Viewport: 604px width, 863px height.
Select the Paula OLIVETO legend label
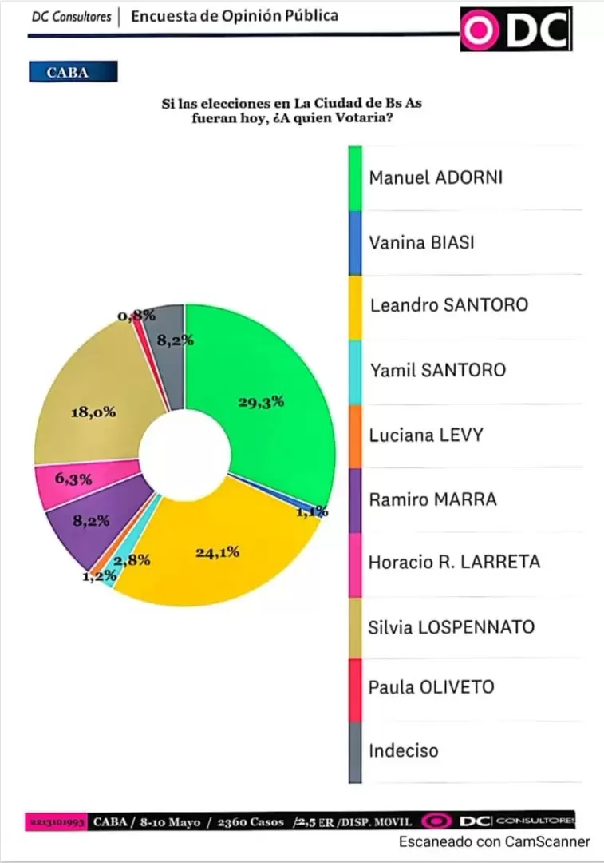click(x=432, y=687)
